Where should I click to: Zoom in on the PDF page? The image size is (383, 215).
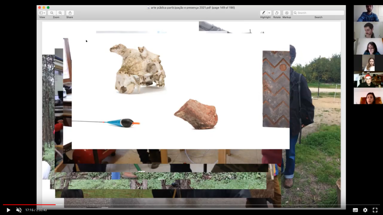coord(60,13)
